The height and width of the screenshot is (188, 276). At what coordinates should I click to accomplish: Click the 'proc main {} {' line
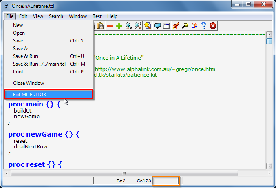(34, 104)
